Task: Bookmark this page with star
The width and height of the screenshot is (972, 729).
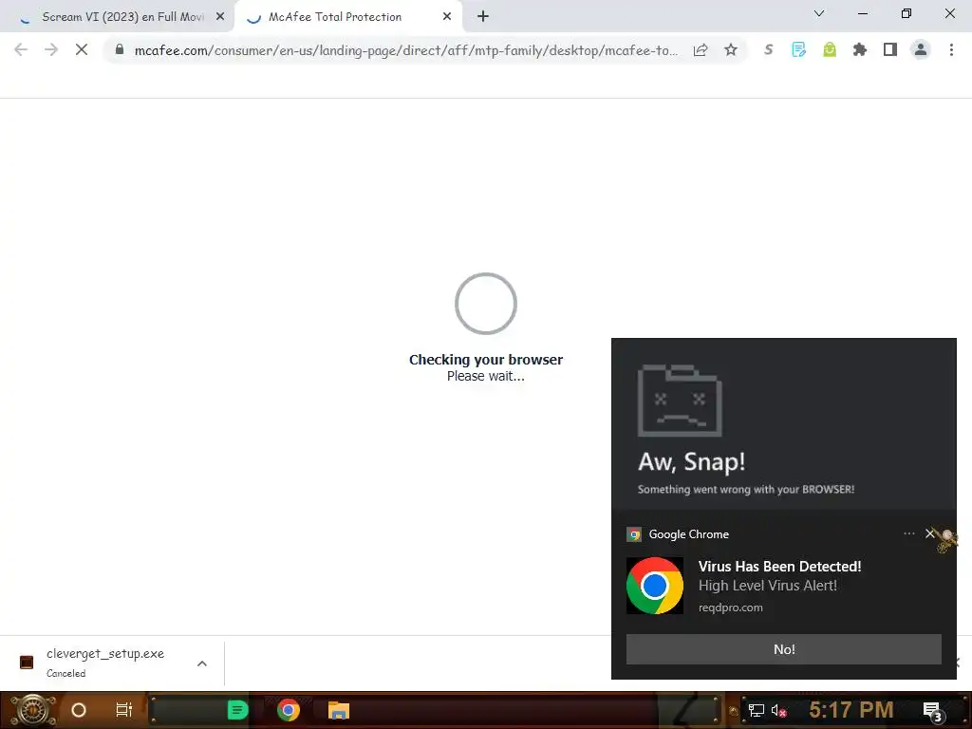Action: pyautogui.click(x=731, y=49)
